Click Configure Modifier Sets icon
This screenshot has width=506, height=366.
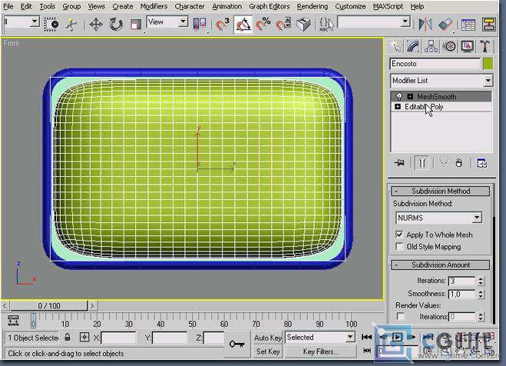[x=482, y=163]
